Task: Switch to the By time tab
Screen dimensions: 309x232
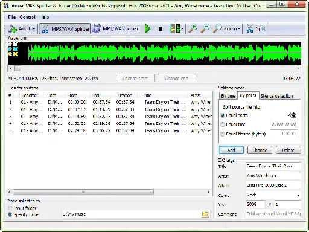Action: 228,96
